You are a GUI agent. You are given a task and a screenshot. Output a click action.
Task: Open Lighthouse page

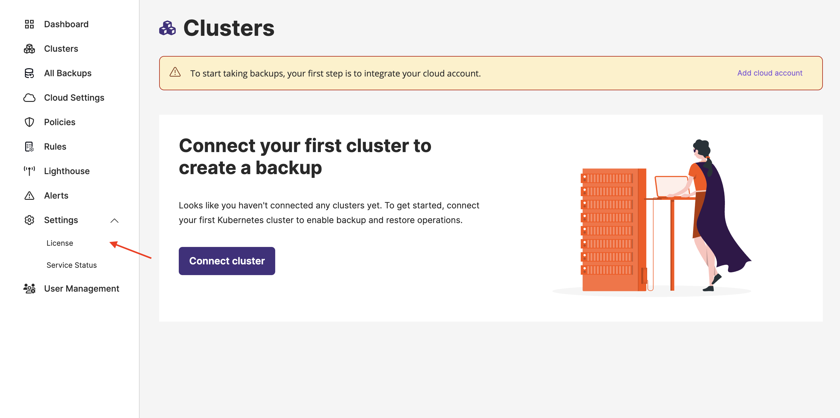click(x=67, y=171)
